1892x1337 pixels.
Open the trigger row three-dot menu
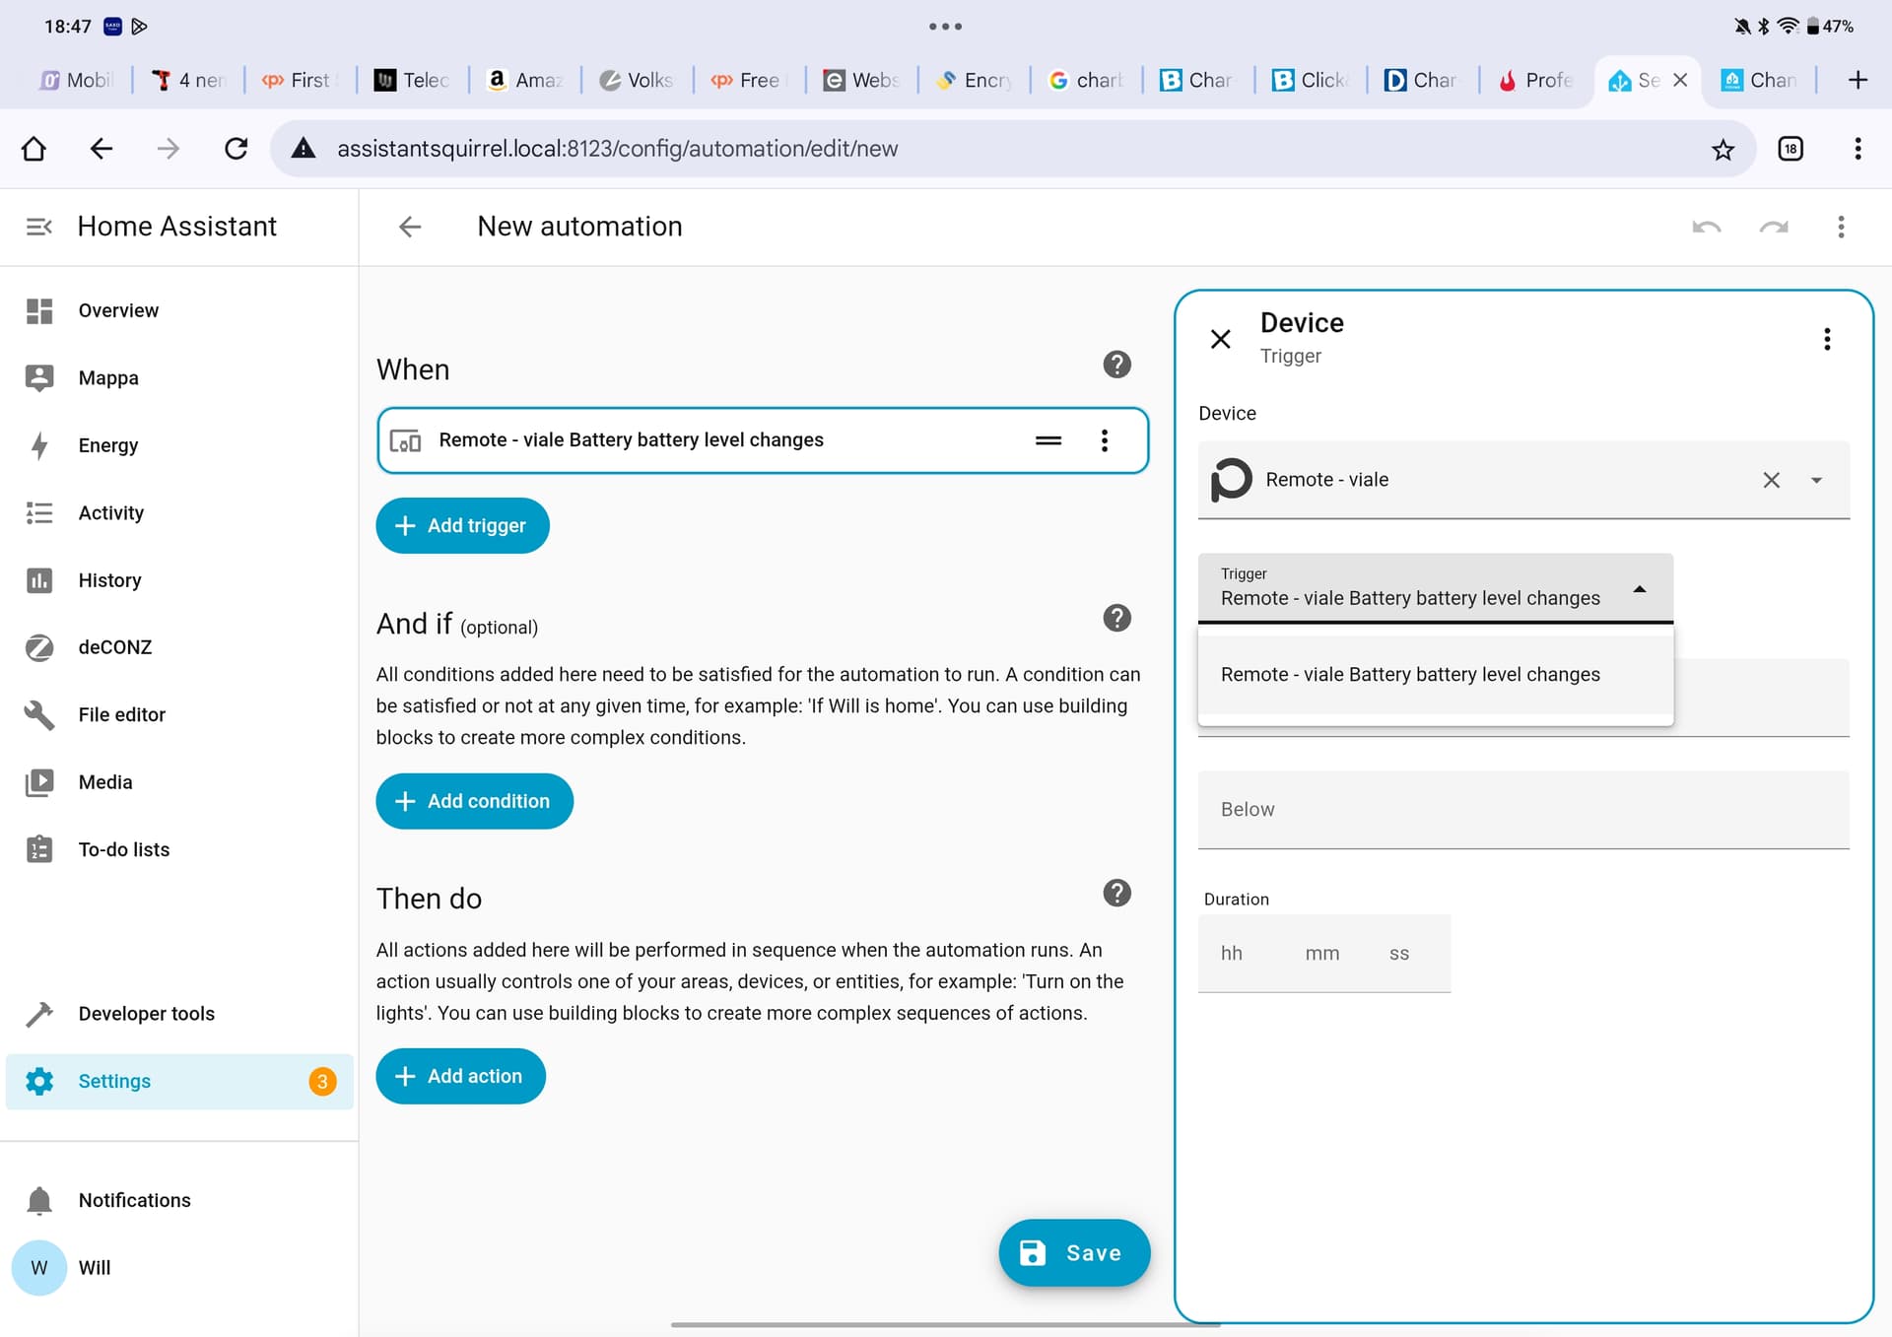(x=1104, y=440)
